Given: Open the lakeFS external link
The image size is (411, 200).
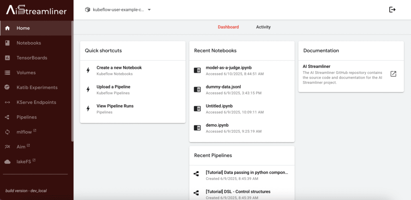Looking at the screenshot, I should pyautogui.click(x=36, y=162).
